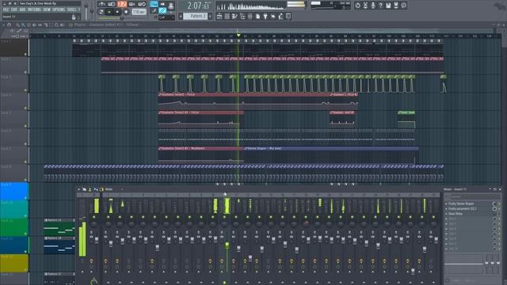Click the undo history circular arrow icon
This screenshot has width=507, height=285.
(x=357, y=6)
